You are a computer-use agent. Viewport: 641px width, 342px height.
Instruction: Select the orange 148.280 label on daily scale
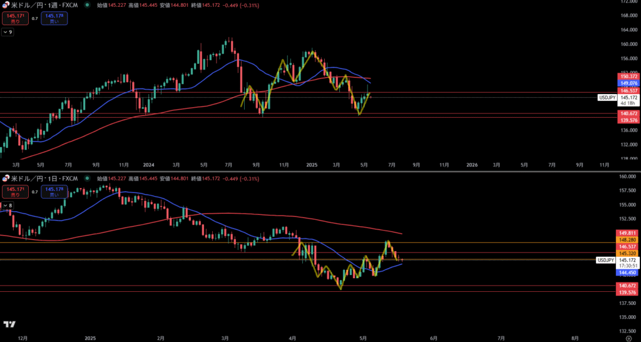pyautogui.click(x=626, y=239)
